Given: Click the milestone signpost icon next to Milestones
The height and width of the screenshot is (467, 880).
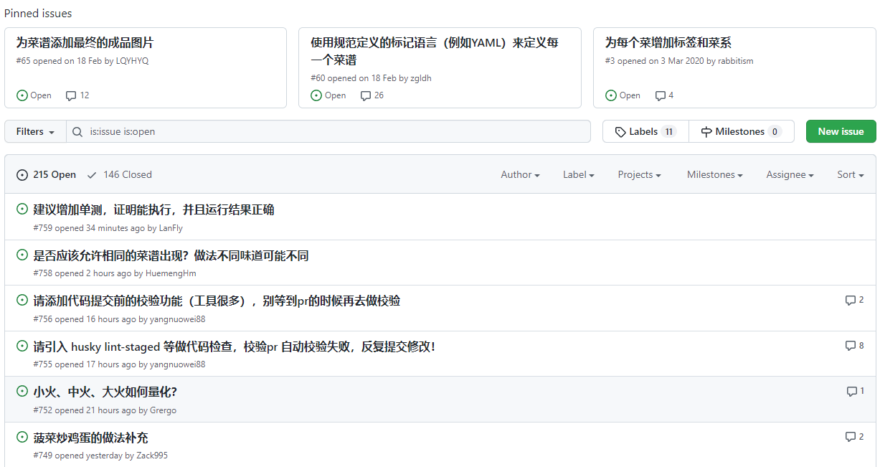Looking at the screenshot, I should [709, 131].
